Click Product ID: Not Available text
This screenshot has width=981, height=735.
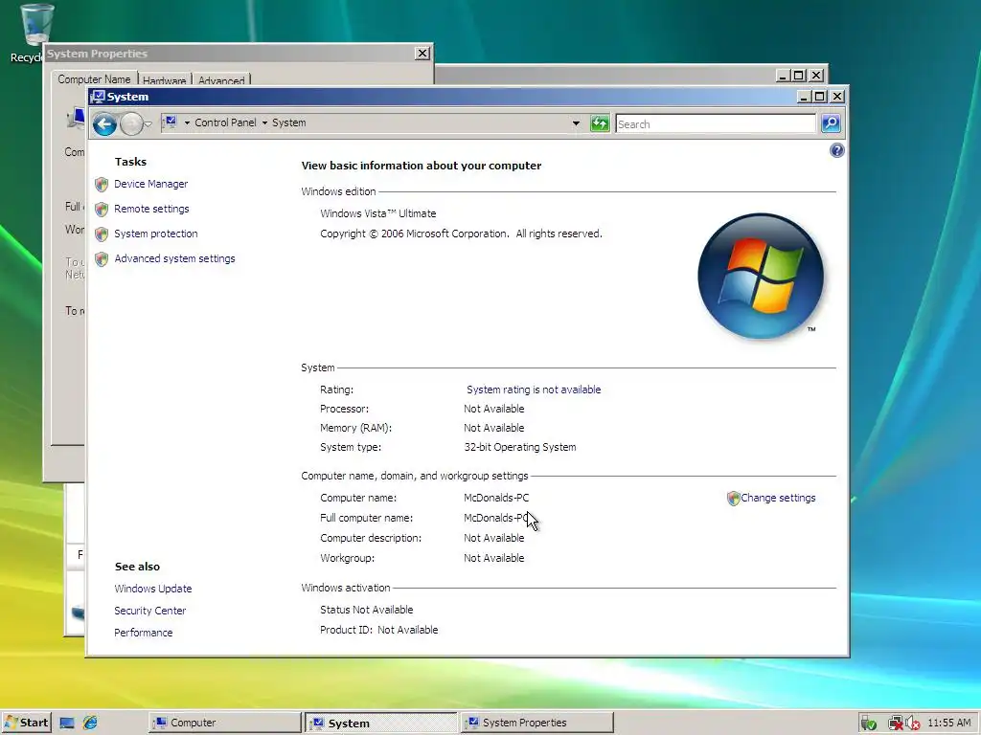click(x=379, y=630)
